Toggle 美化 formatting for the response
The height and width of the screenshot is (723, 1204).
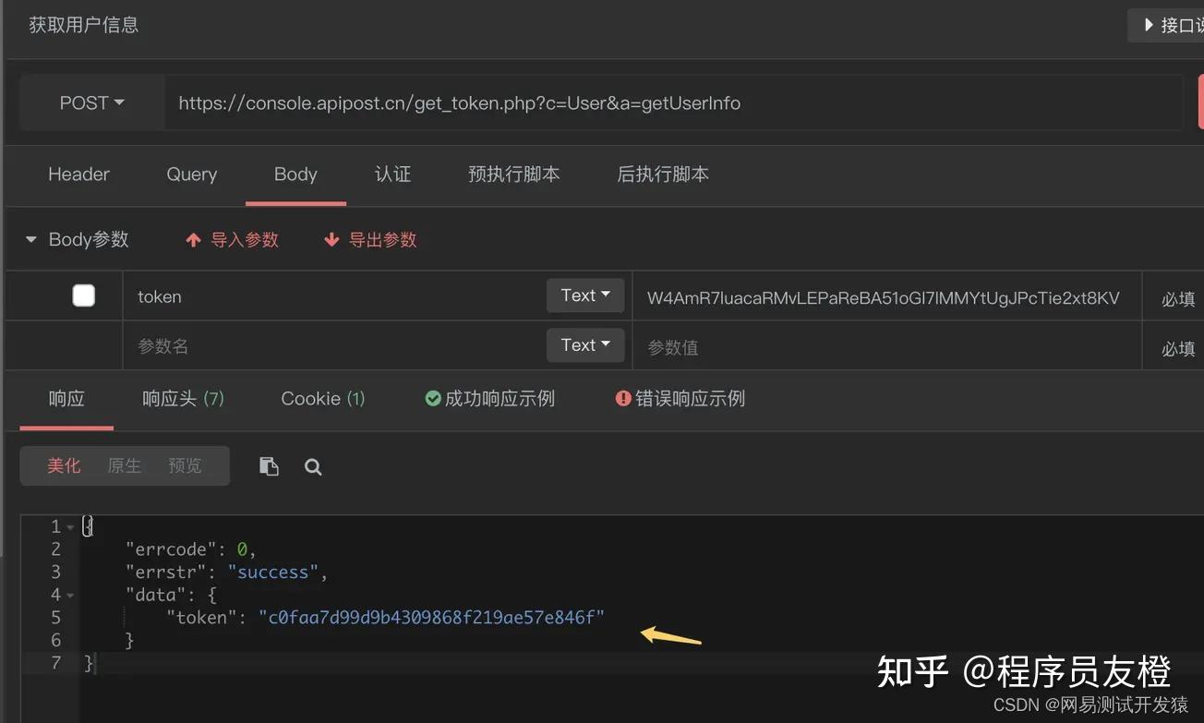[x=64, y=465]
